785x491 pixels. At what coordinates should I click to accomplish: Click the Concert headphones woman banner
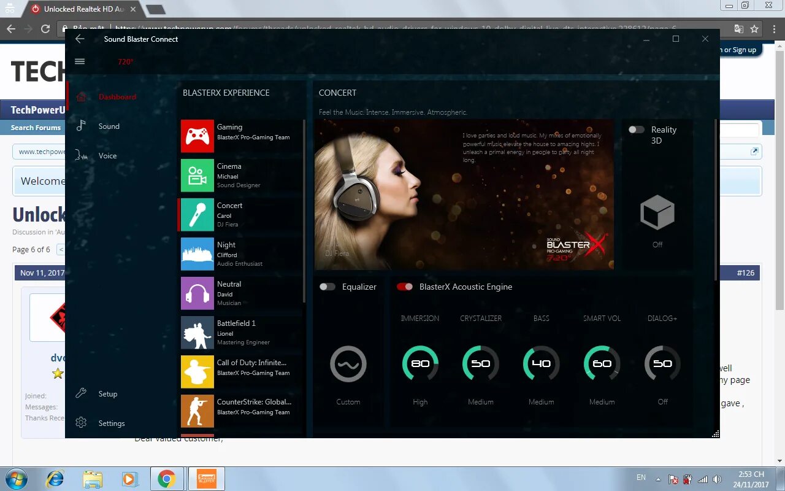pos(464,195)
